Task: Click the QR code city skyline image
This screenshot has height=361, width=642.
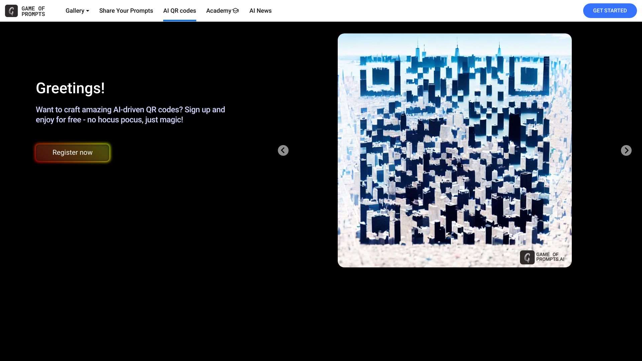Action: (454, 150)
